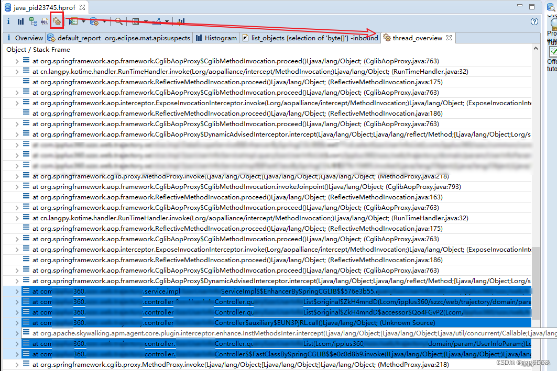Select the Histogram toolbar icon
Screen dimensions: 557x371
tap(20, 21)
